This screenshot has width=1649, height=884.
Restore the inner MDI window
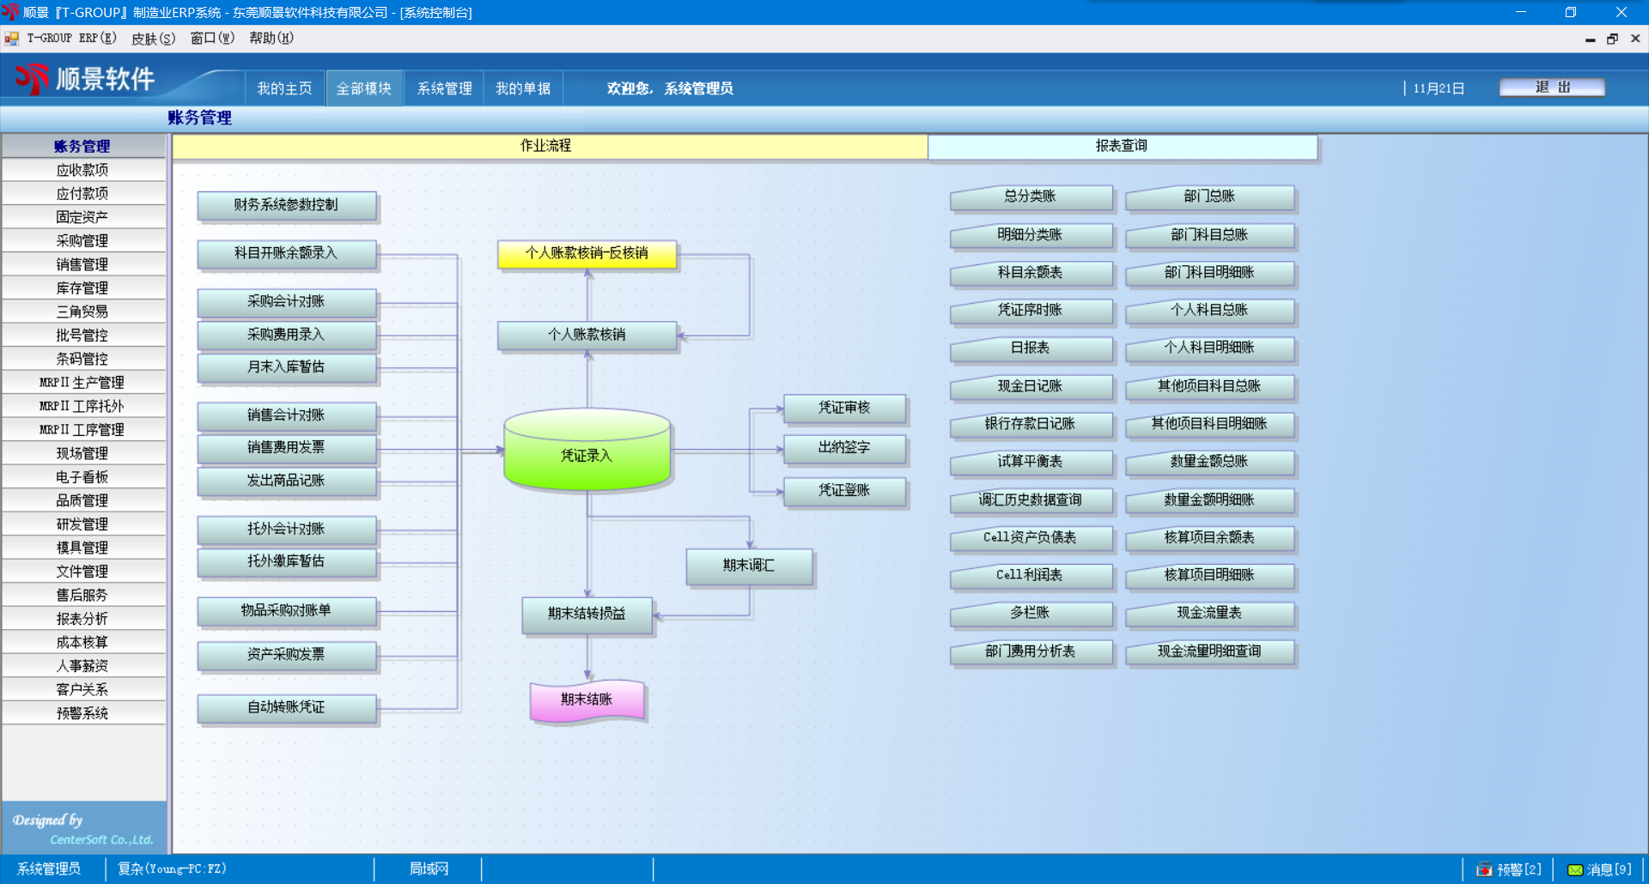(x=1612, y=39)
